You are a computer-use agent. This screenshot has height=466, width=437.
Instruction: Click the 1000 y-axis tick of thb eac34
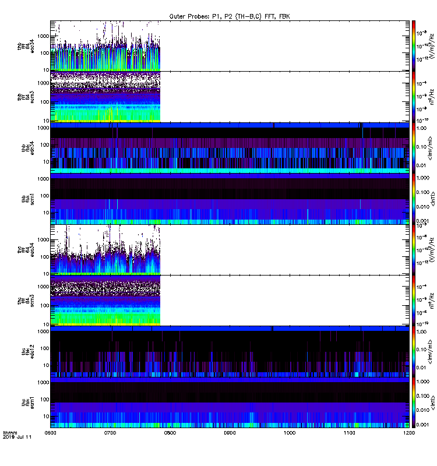43,36
